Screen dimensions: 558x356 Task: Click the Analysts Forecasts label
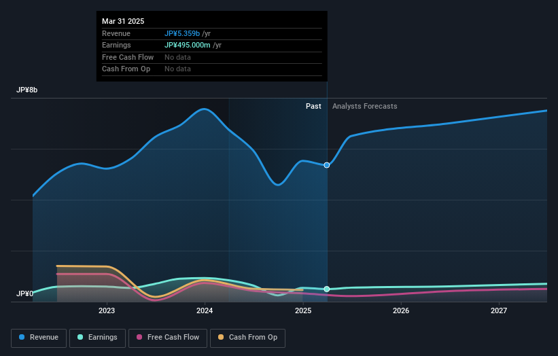pyautogui.click(x=365, y=106)
